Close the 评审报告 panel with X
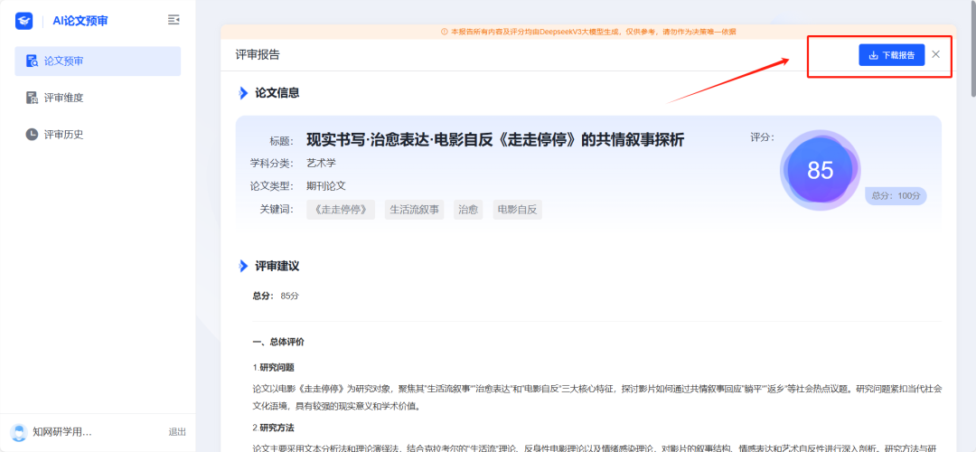976x452 pixels. point(935,54)
